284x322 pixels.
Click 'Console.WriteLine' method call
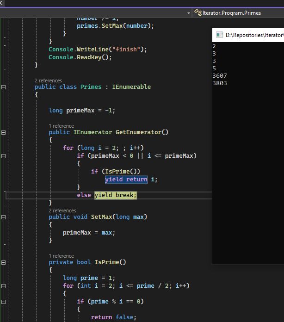[79, 50]
